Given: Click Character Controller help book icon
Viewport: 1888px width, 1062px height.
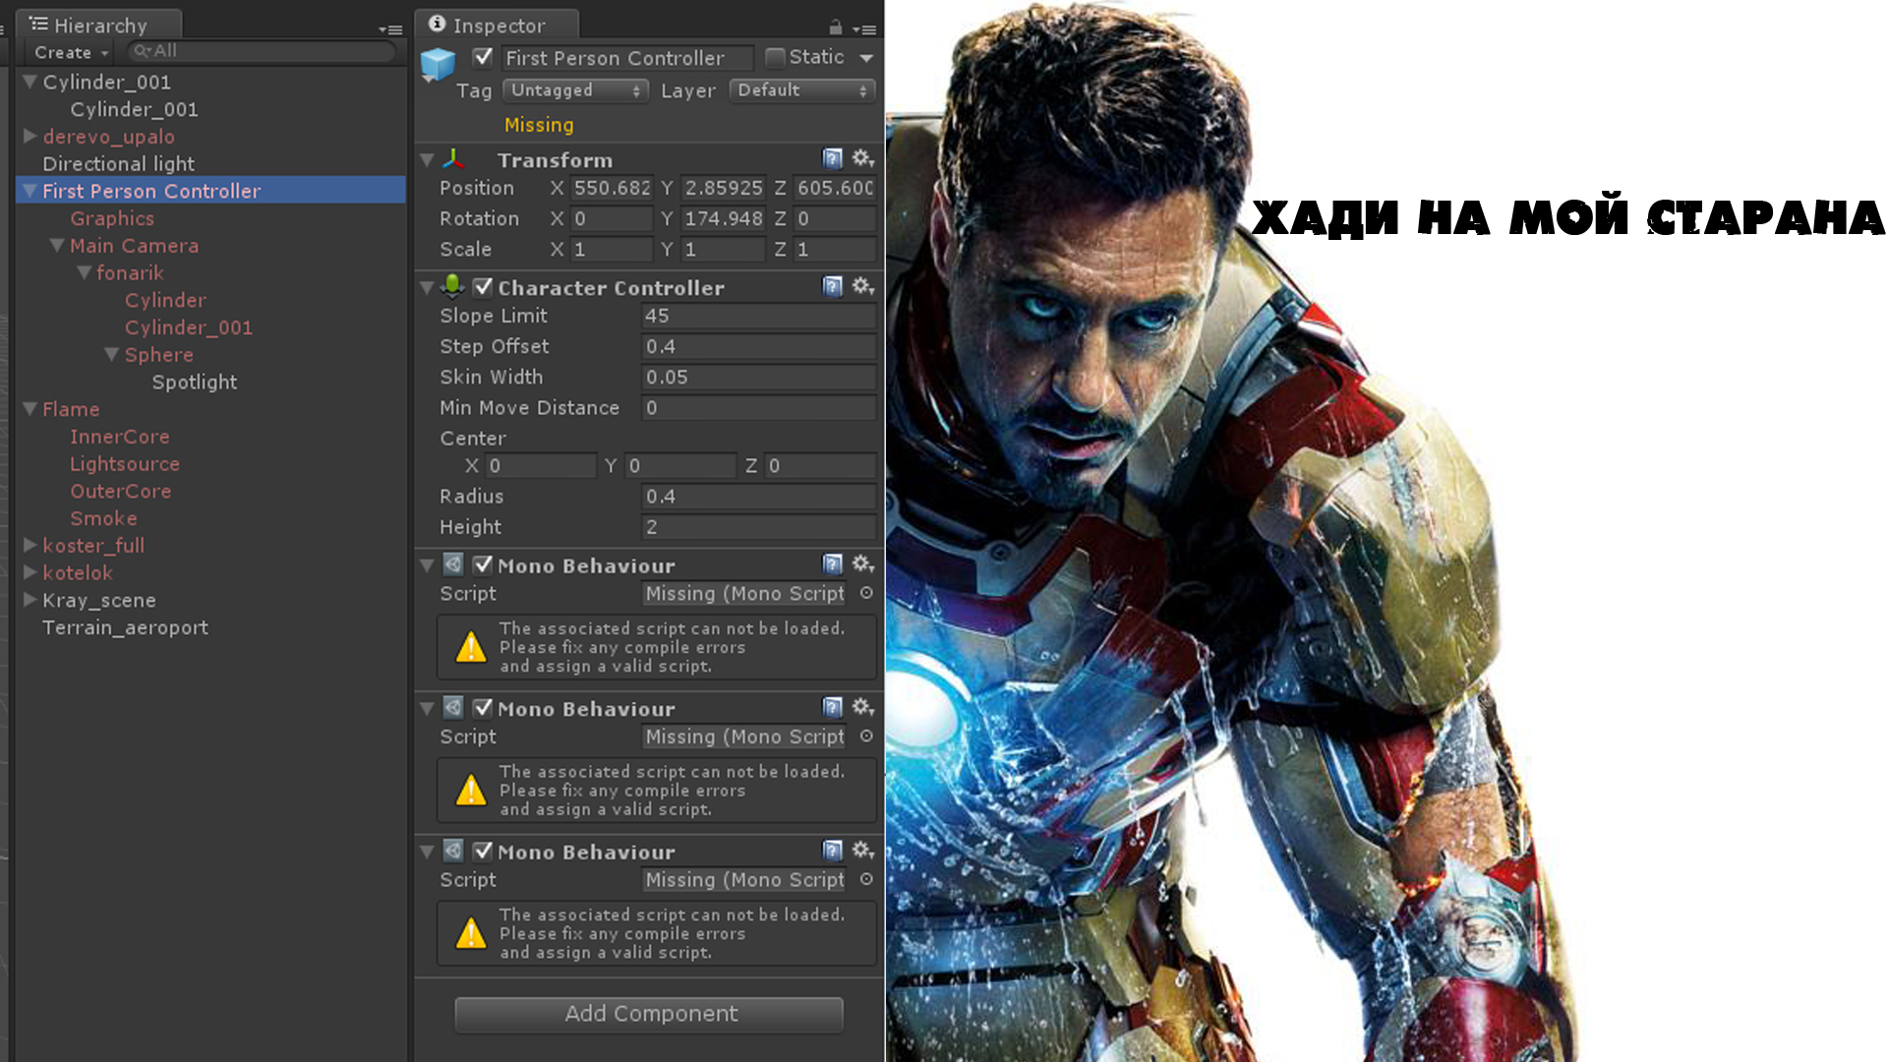Looking at the screenshot, I should [832, 286].
